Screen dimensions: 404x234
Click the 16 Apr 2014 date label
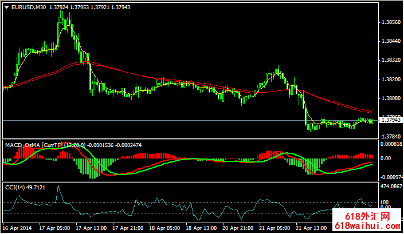point(16,228)
